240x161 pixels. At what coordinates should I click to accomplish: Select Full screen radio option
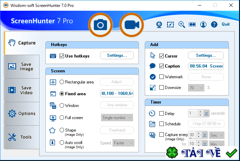pyautogui.click(x=62, y=118)
